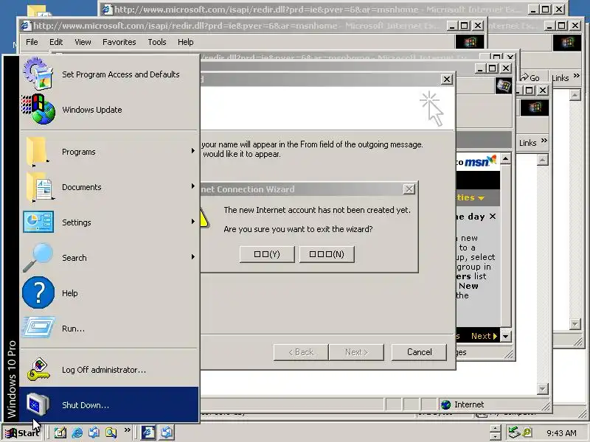The height and width of the screenshot is (442, 590).
Task: Open Tools menu in Internet Explorer
Action: tap(157, 42)
